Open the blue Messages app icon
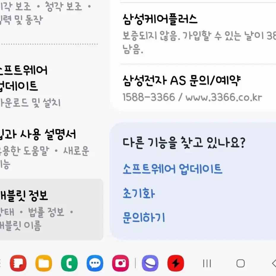The image size is (276, 276). click(95, 263)
